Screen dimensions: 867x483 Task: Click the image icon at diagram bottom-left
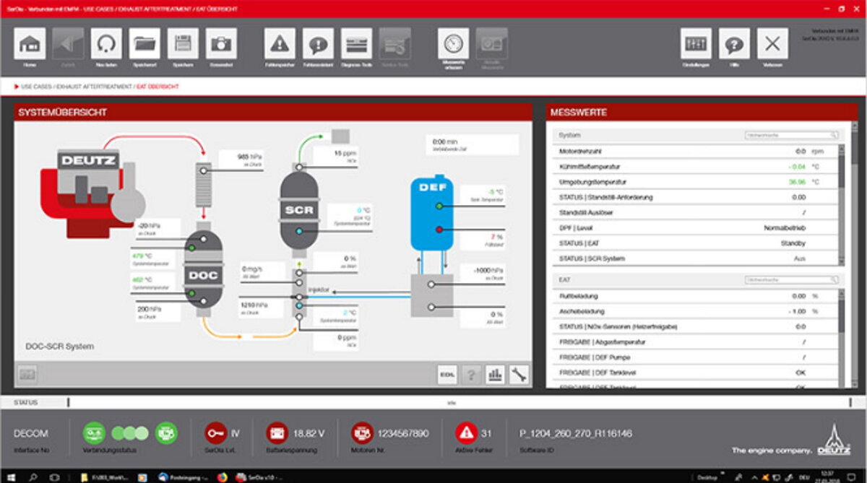tap(27, 374)
